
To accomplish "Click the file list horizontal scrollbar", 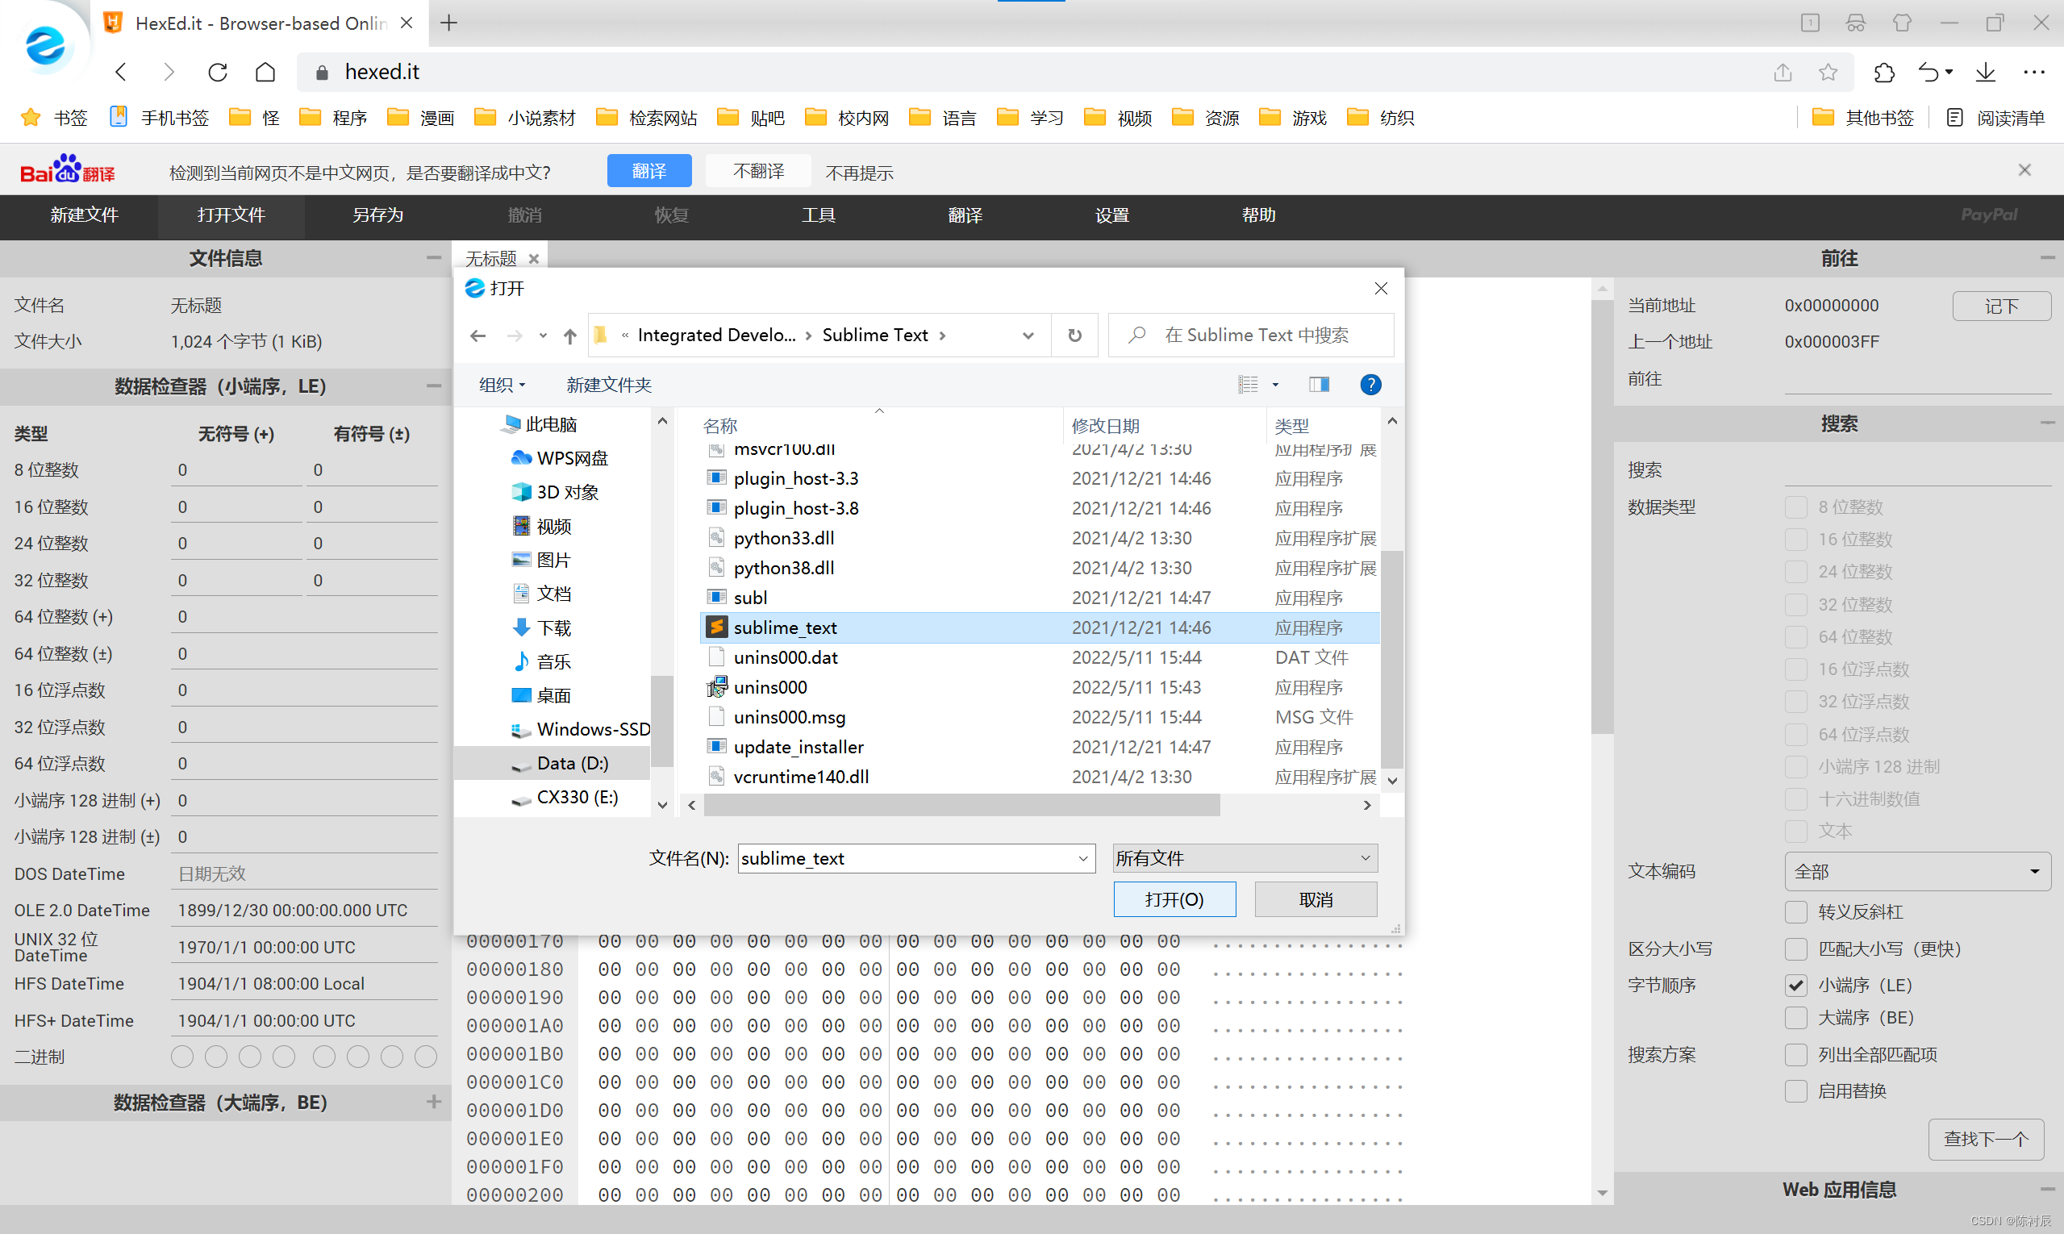I will (961, 805).
